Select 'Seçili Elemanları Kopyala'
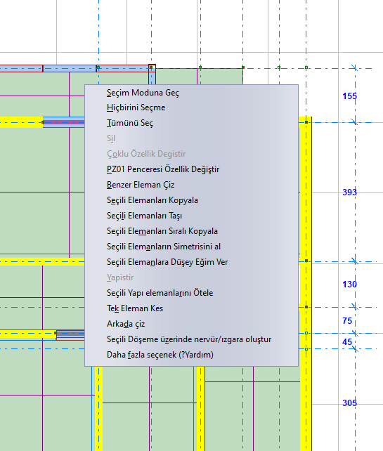This screenshot has width=383, height=451. pos(191,200)
